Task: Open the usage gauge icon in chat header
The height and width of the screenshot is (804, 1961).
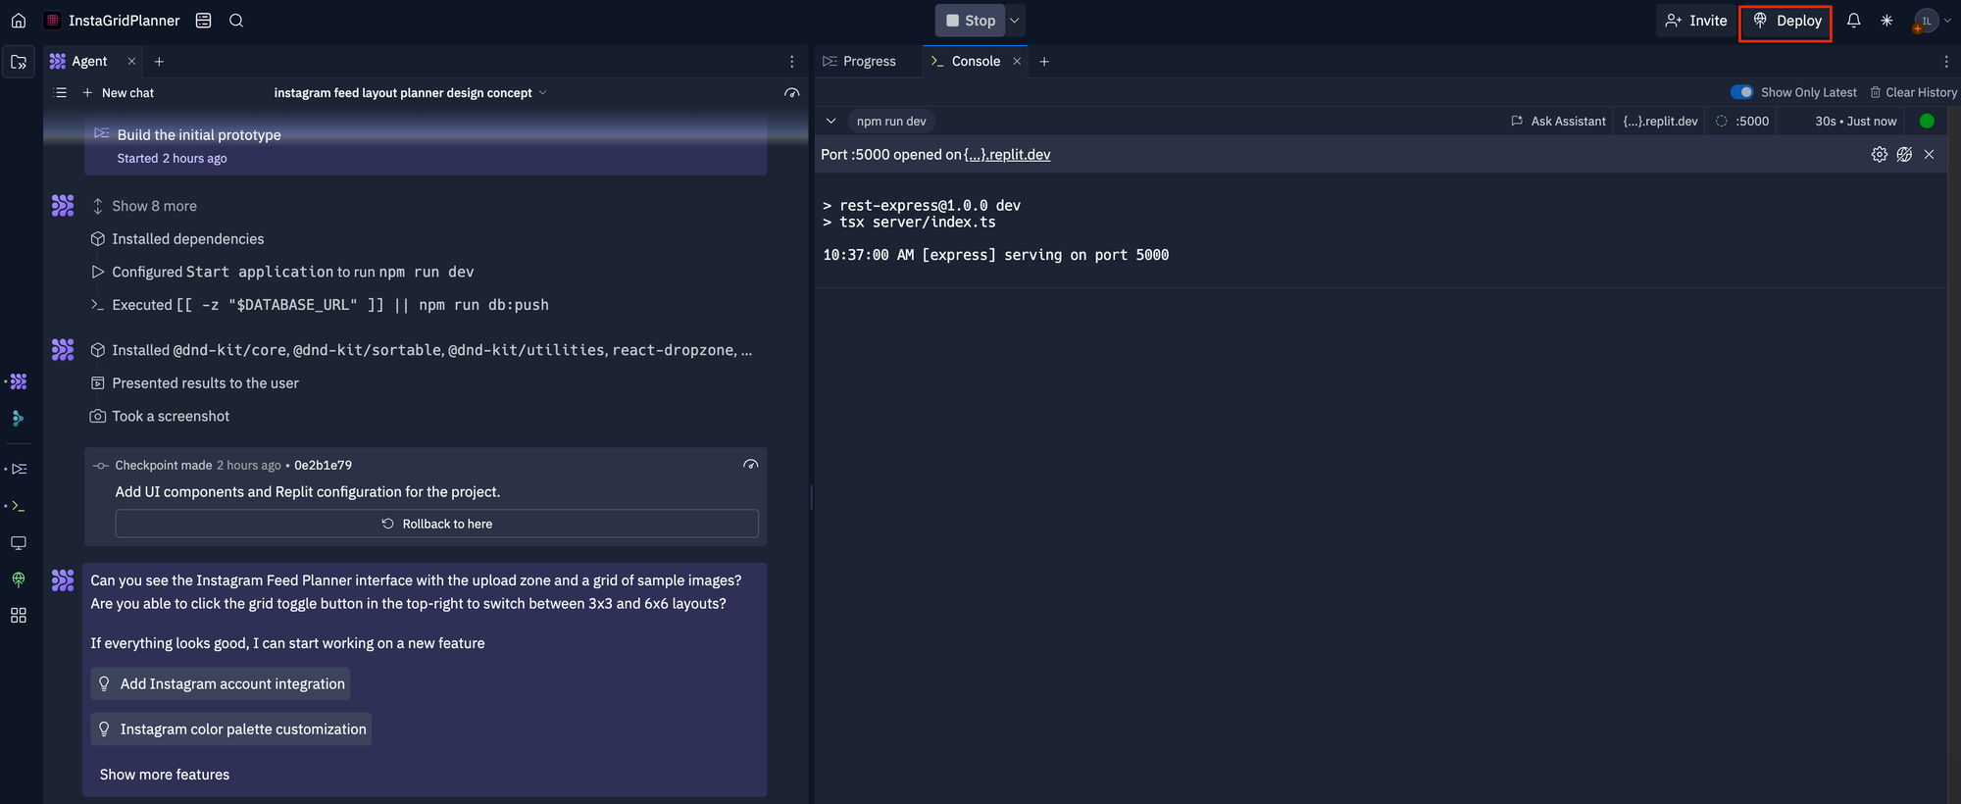Action: pyautogui.click(x=792, y=93)
